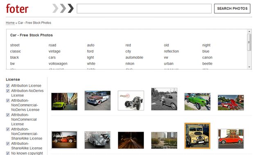
Task: Select the vintage tag
Action: (x=54, y=52)
